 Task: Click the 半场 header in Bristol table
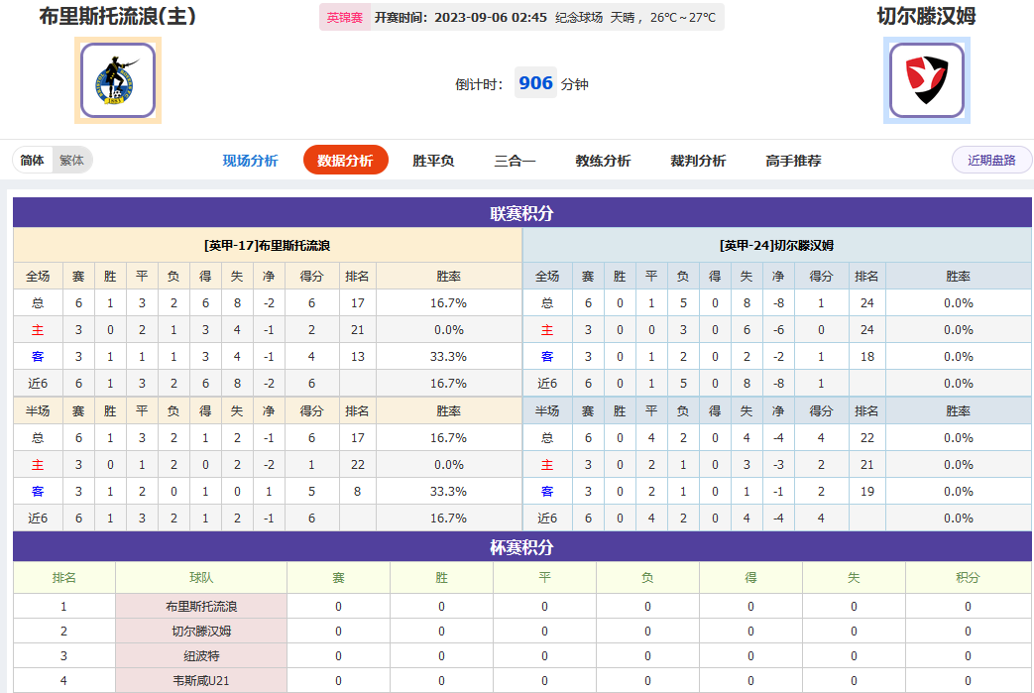(x=38, y=410)
